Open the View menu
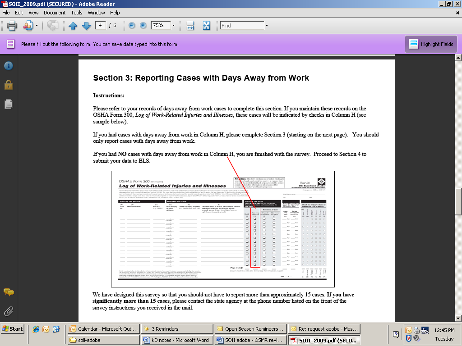Image resolution: width=462 pixels, height=346 pixels. (x=33, y=13)
